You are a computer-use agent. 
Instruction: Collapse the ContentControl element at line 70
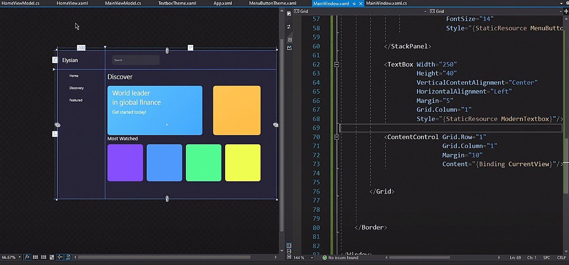[337, 137]
